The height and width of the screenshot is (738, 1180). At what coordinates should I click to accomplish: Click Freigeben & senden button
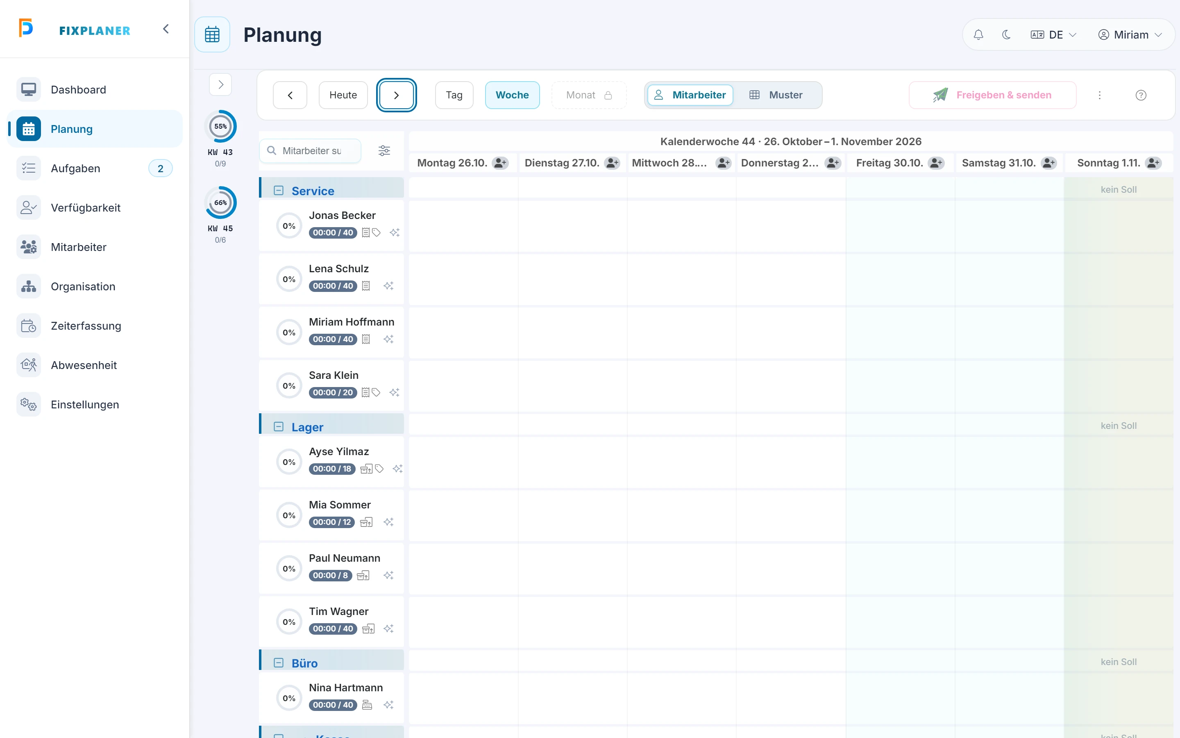992,95
